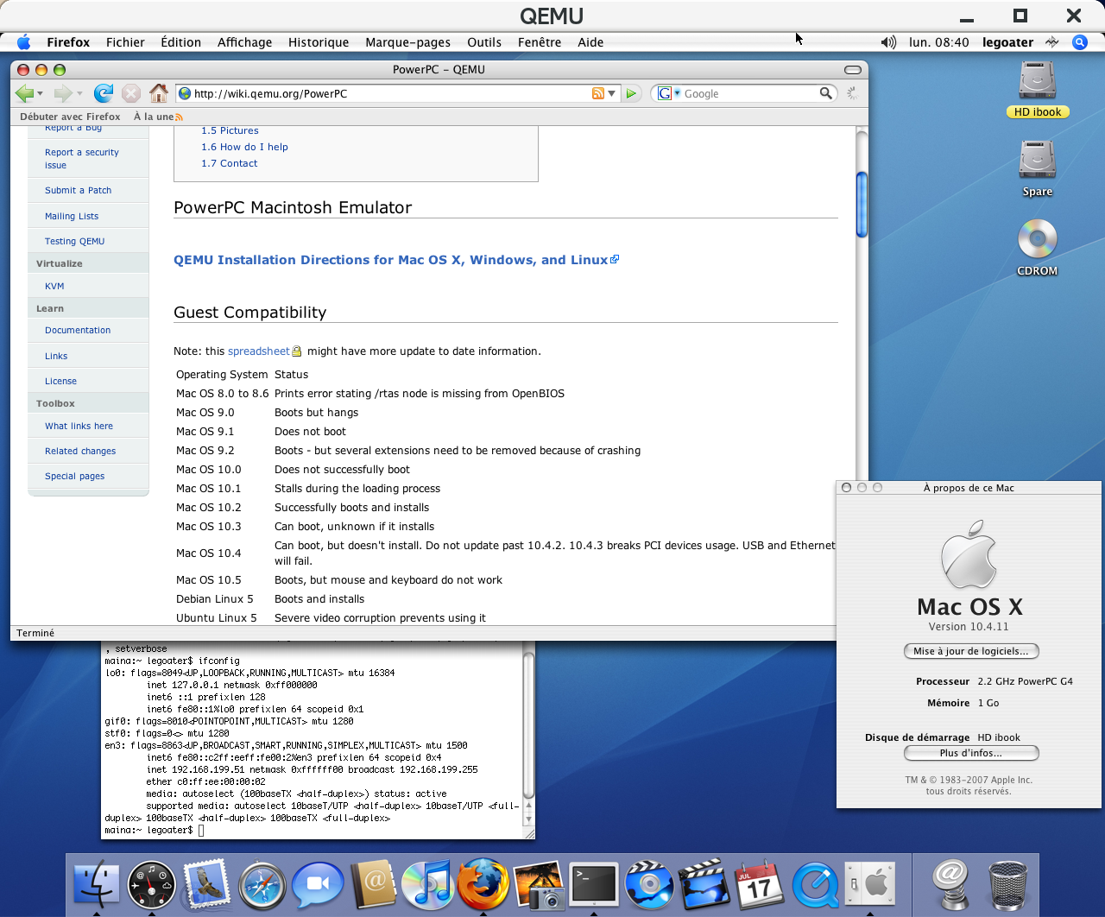
Task: Click the green Go arrow beside the URL
Action: click(x=631, y=93)
